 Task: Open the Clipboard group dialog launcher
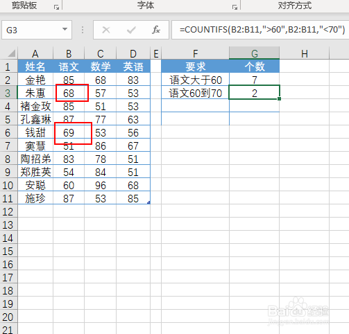56,8
